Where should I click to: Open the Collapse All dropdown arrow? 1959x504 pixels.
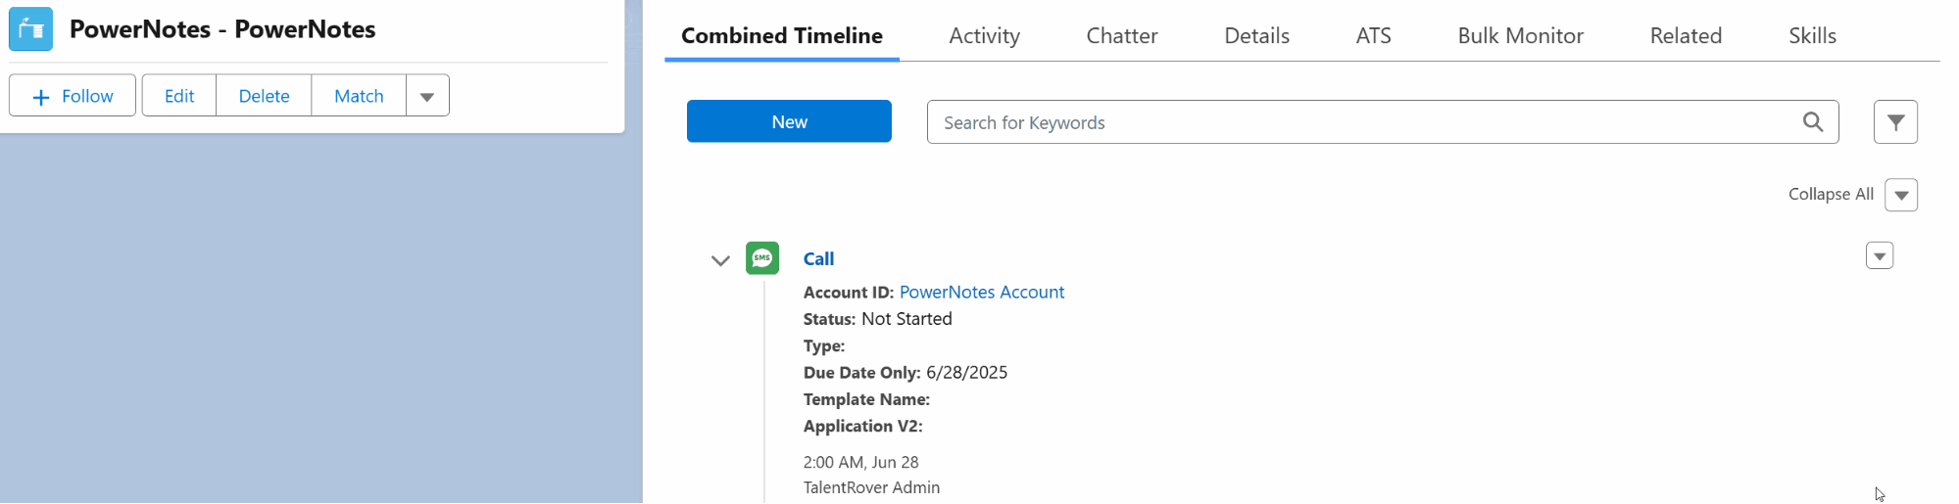(x=1901, y=195)
